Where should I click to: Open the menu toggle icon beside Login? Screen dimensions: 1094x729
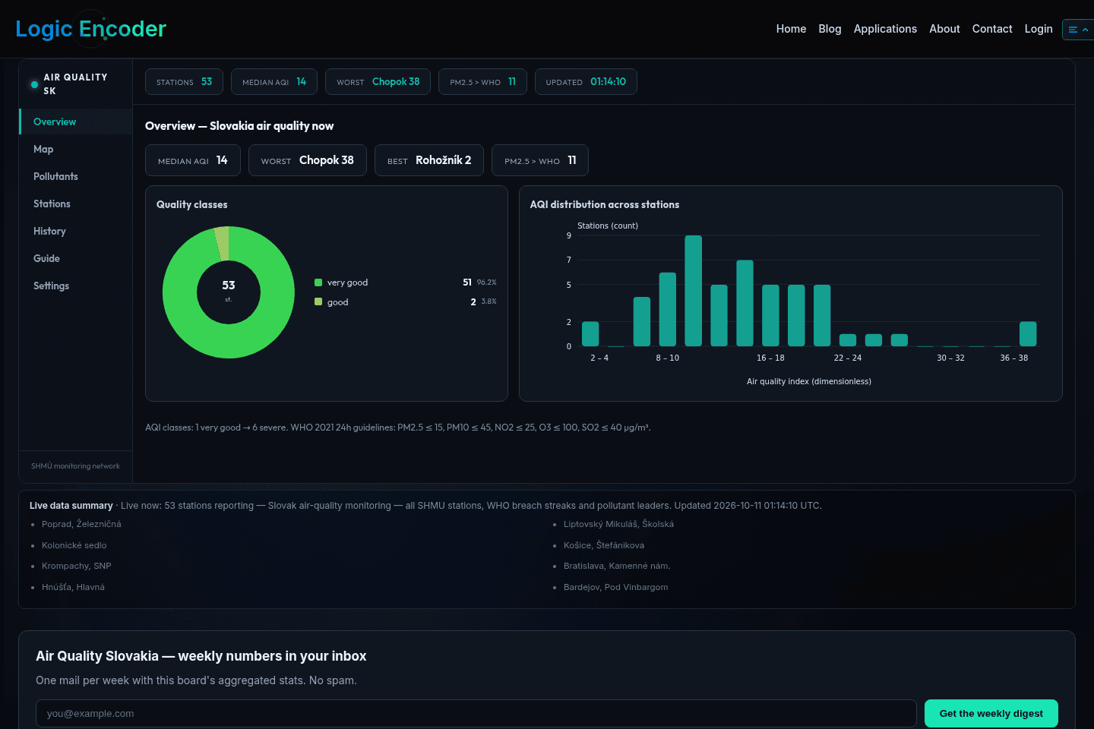1077,30
